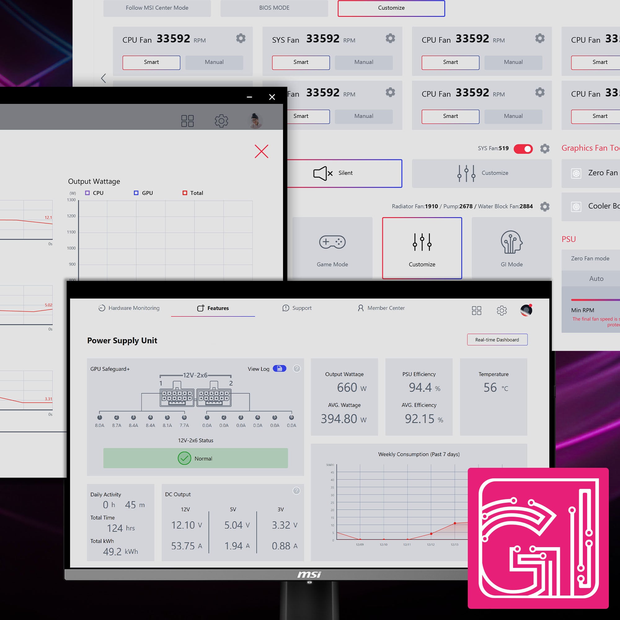
Task: Click the "5.04 V" DC Output value
Action: coord(237,525)
